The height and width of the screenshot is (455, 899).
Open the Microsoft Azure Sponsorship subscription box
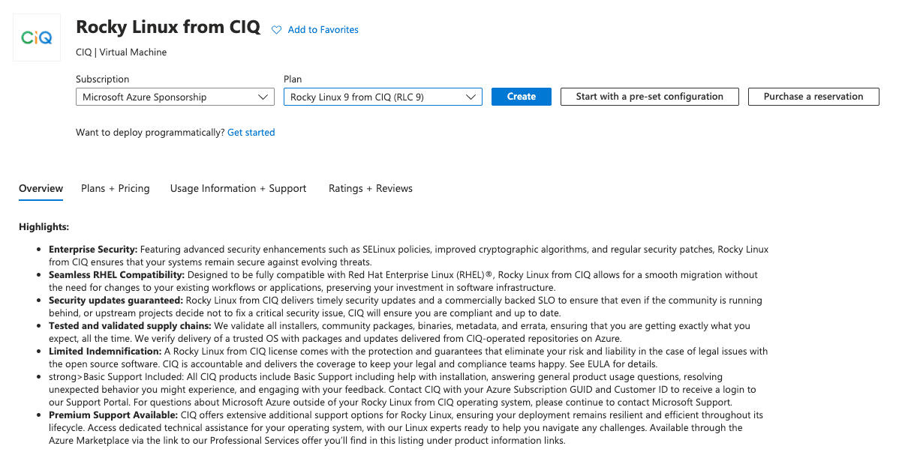coord(165,97)
